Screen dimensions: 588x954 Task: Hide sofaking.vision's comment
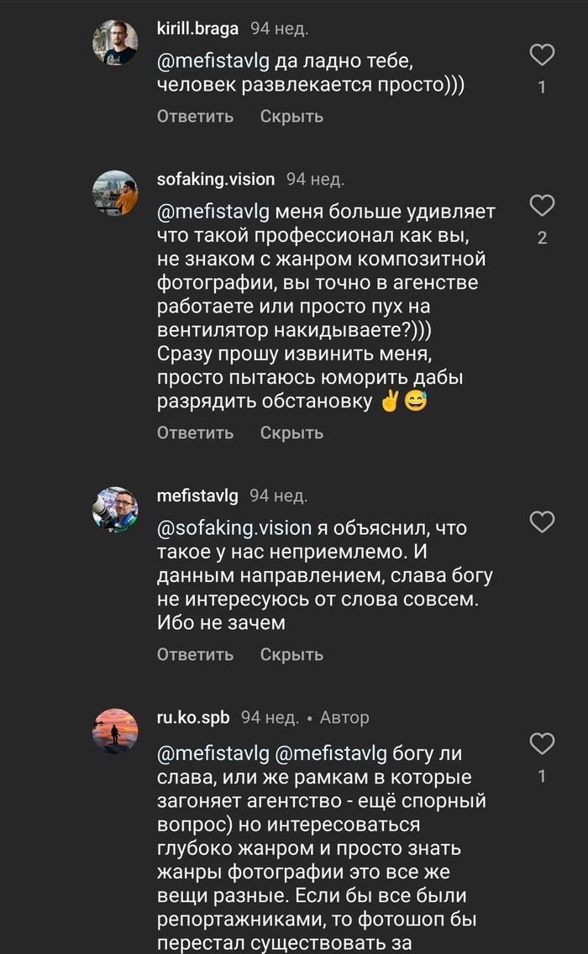(291, 432)
